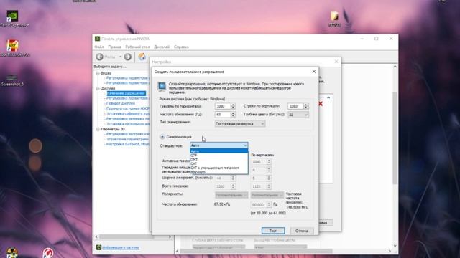Choose Вручную (manual) in the timing list
Viewport: 460px width, 258px height.
click(218, 172)
